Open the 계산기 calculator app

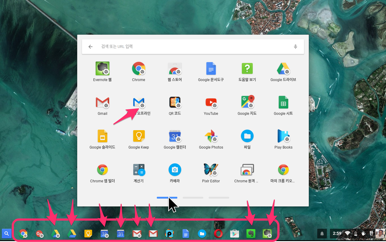coord(139,173)
